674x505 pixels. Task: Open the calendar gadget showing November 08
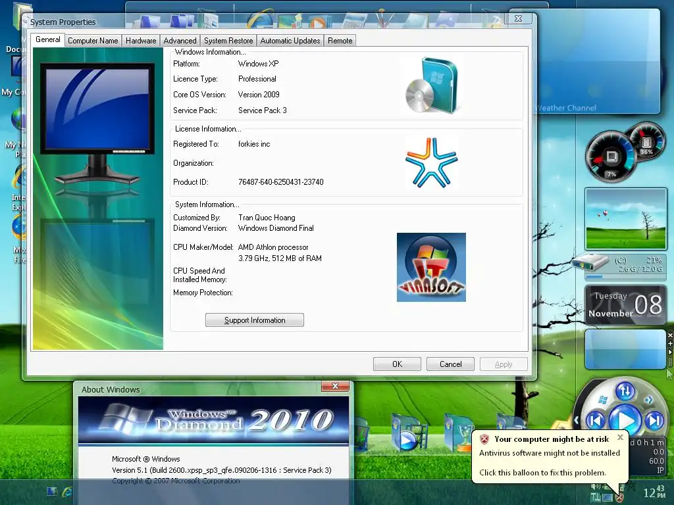(x=625, y=304)
